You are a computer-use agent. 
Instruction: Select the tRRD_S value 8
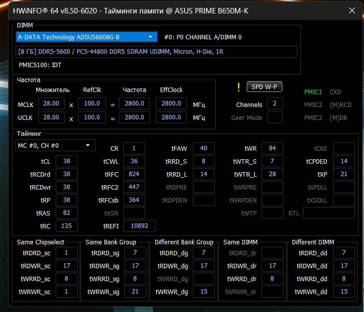click(x=203, y=161)
